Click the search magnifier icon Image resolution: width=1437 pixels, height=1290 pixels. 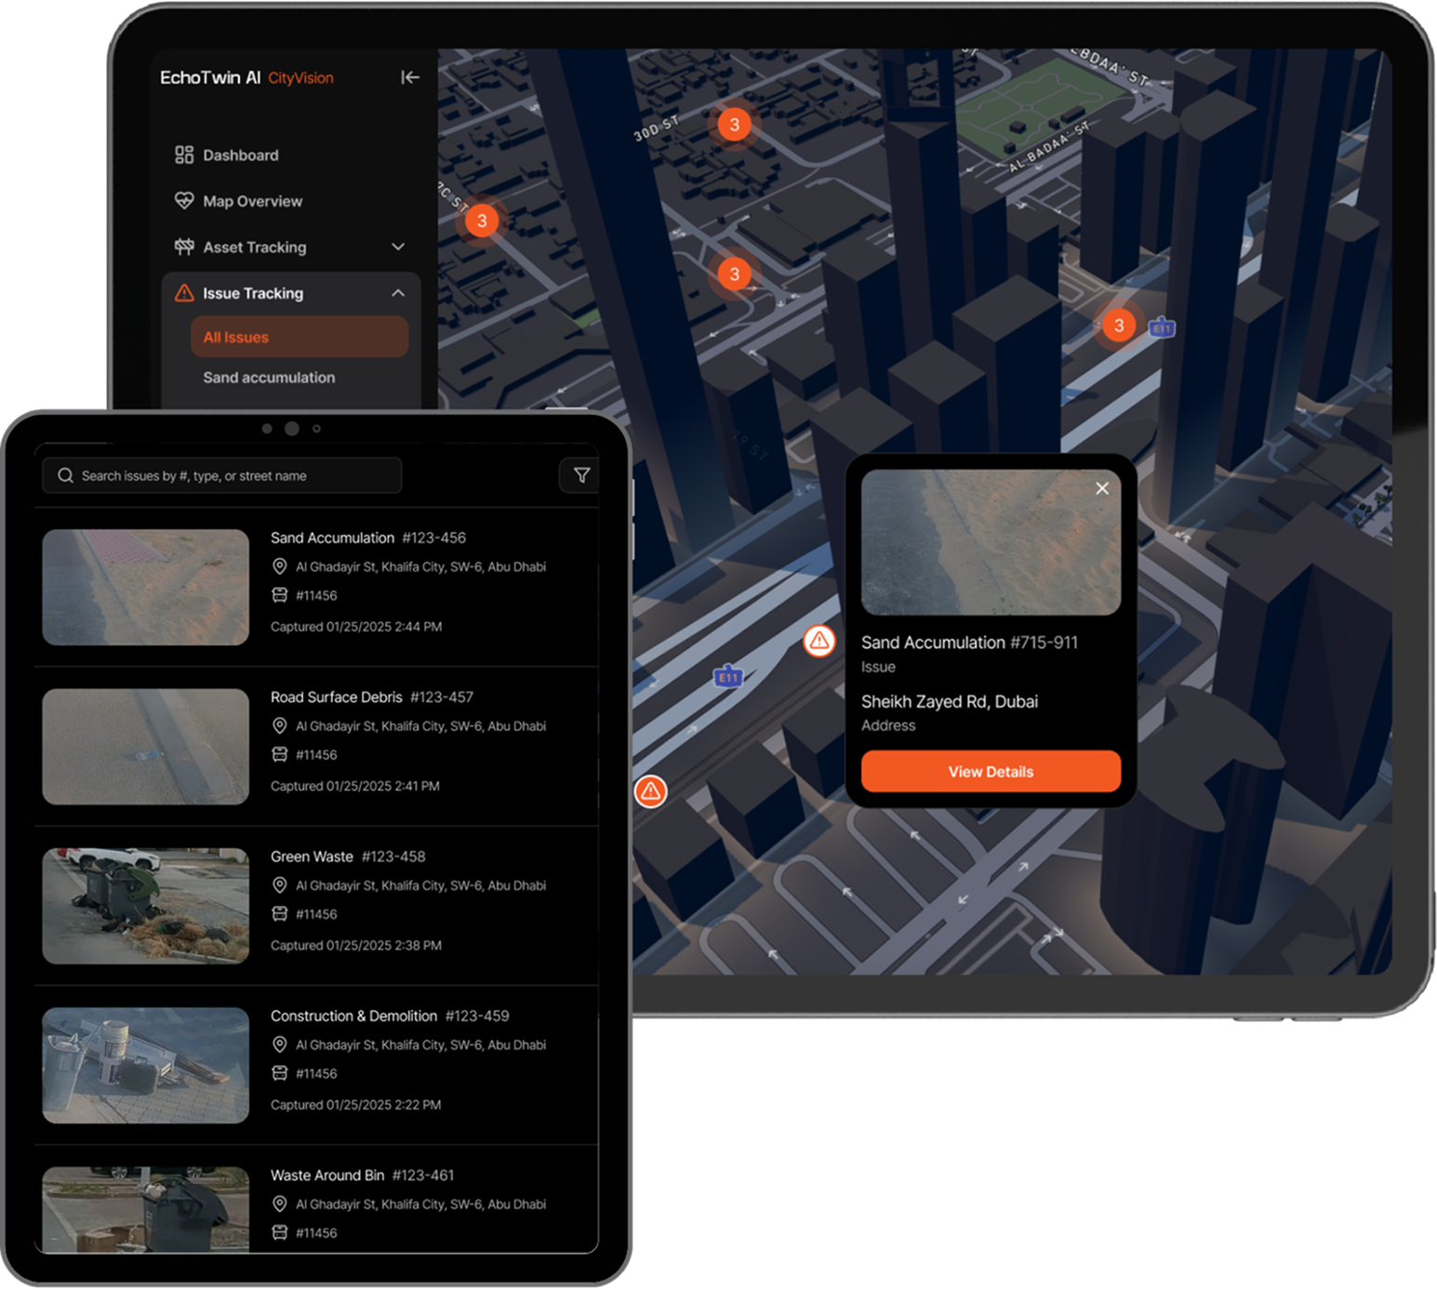click(x=64, y=475)
